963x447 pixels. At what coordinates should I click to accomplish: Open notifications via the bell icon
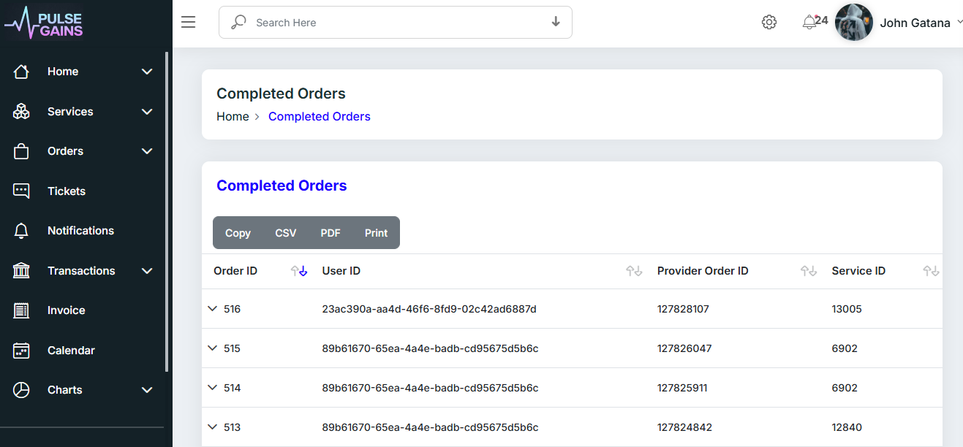809,22
